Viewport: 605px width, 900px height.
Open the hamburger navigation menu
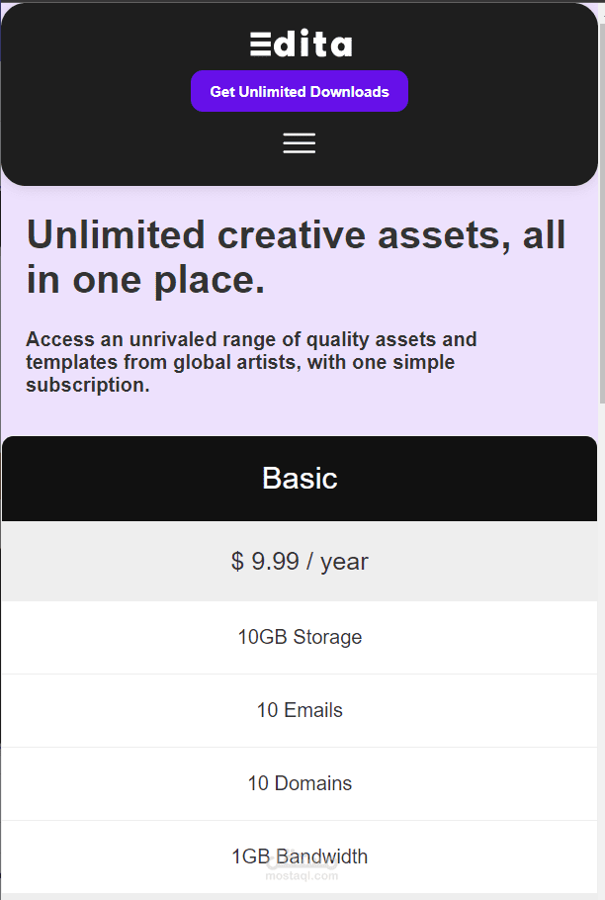[x=300, y=142]
